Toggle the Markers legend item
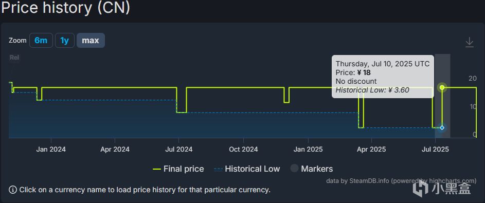The height and width of the screenshot is (203, 485). pyautogui.click(x=312, y=169)
